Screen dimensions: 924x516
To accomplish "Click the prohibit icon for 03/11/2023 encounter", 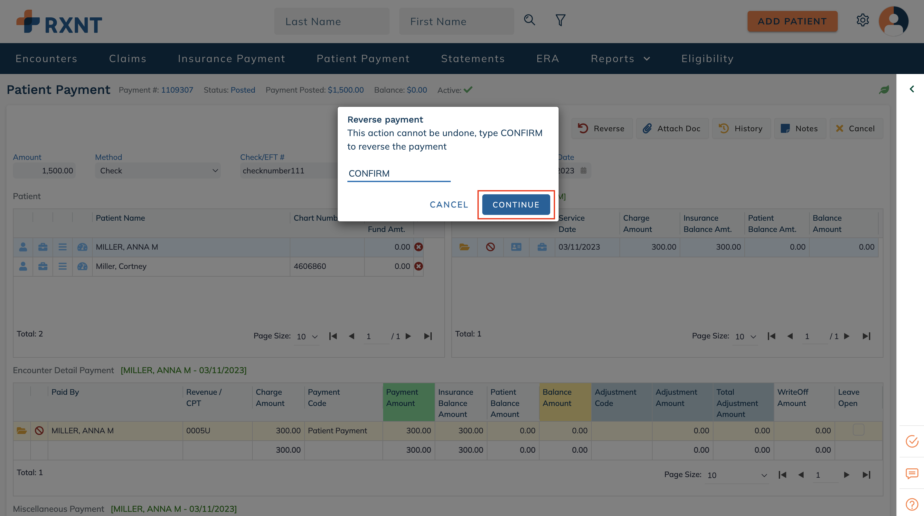I will tap(490, 247).
